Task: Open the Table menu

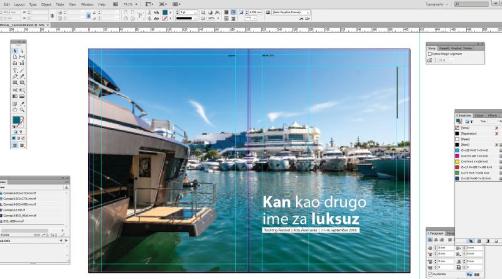Action: point(60,4)
